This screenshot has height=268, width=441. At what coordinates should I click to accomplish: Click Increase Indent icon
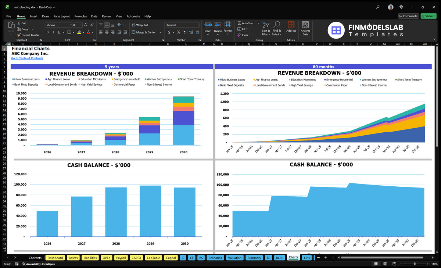[126, 32]
